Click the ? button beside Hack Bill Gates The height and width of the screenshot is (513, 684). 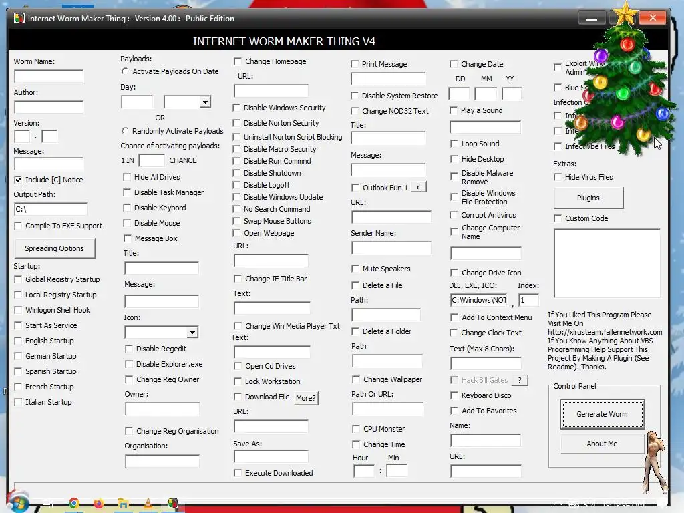pyautogui.click(x=520, y=380)
